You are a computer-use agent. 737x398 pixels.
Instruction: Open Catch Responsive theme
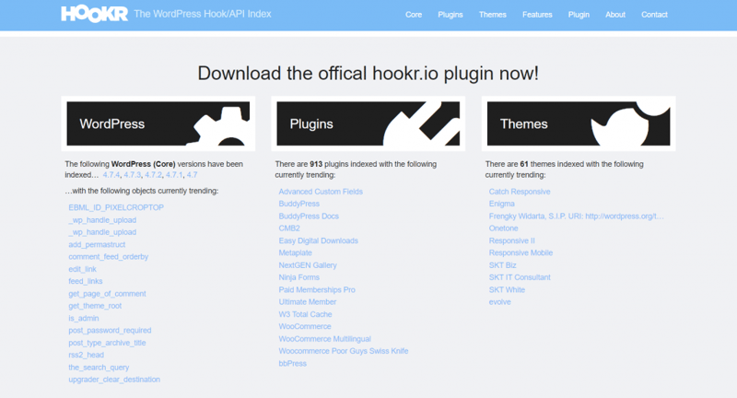pos(520,192)
